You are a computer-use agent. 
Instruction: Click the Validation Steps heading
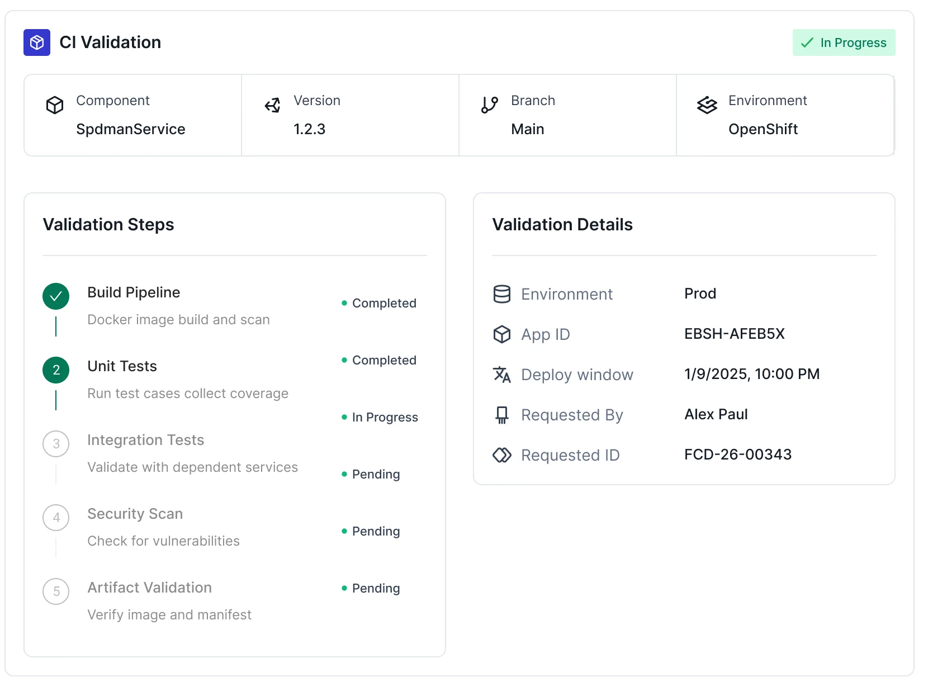tap(108, 225)
